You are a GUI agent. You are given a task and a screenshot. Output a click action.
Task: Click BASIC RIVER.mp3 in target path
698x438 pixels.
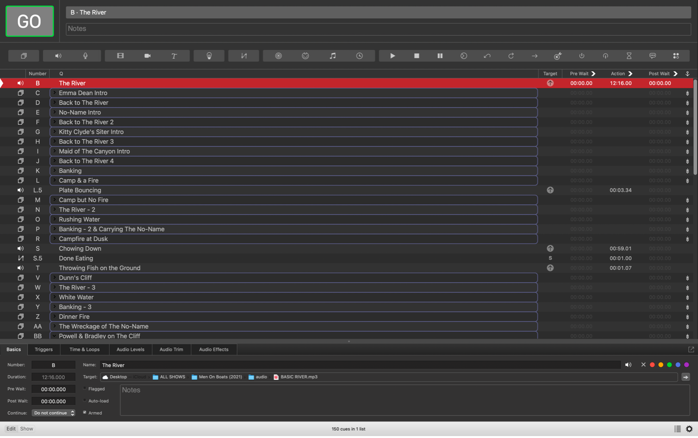(x=295, y=377)
